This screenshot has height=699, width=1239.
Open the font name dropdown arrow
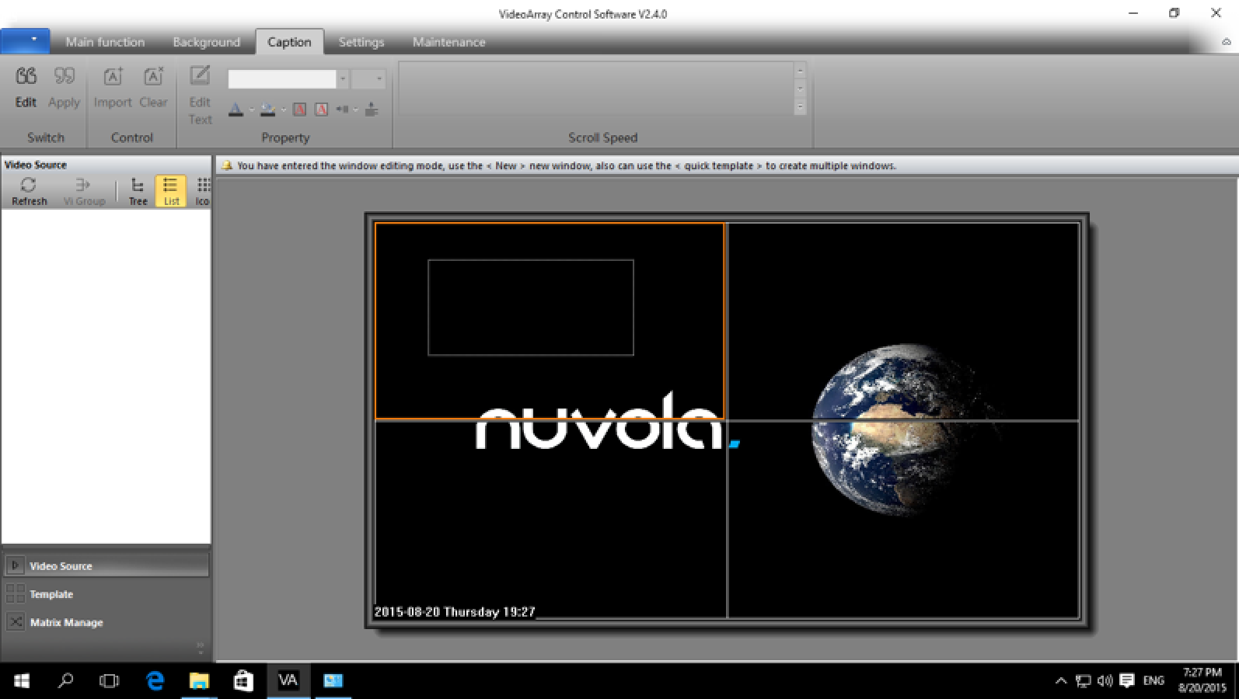[342, 79]
